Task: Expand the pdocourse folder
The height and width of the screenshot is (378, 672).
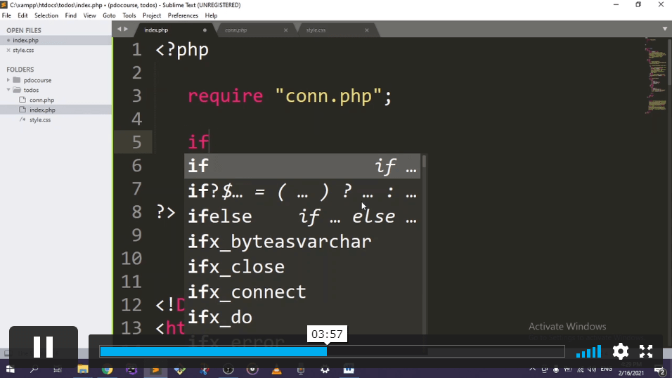Action: point(8,80)
